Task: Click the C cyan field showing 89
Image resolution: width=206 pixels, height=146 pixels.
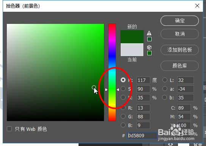Action: point(184,108)
